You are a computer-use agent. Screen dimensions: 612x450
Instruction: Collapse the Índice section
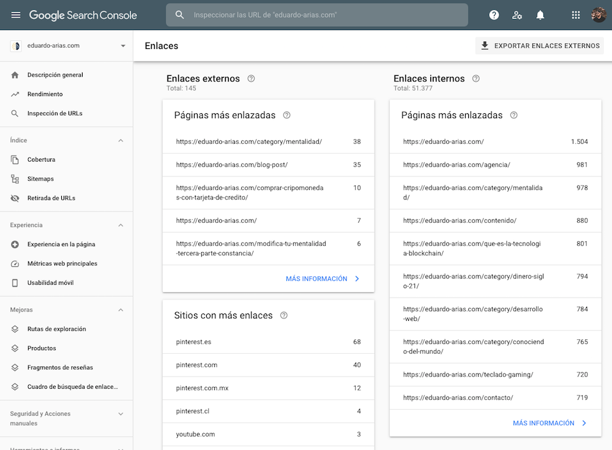(x=121, y=140)
